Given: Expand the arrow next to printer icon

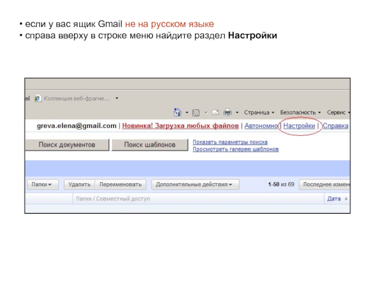Looking at the screenshot, I should tap(237, 112).
